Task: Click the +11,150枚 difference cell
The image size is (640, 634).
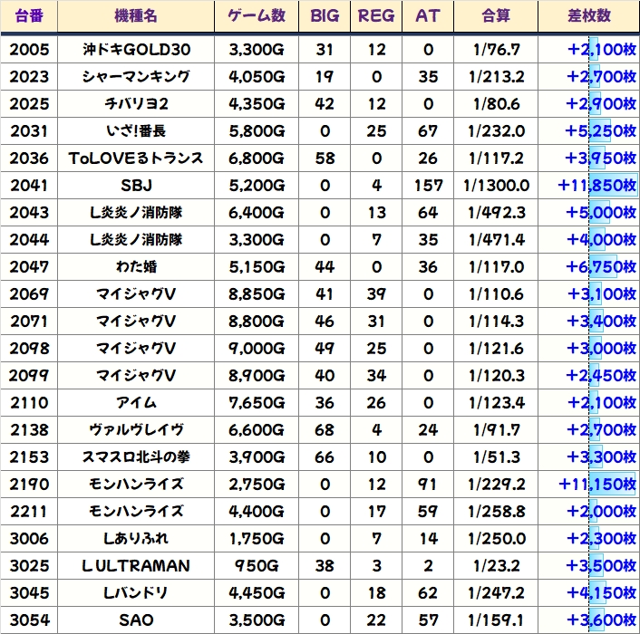Action: click(x=589, y=485)
